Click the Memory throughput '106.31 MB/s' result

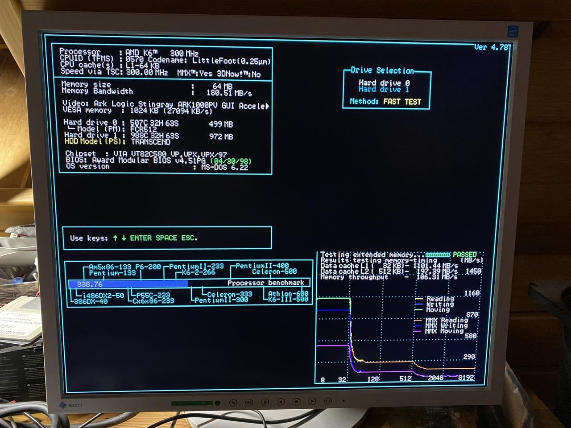coord(437,277)
